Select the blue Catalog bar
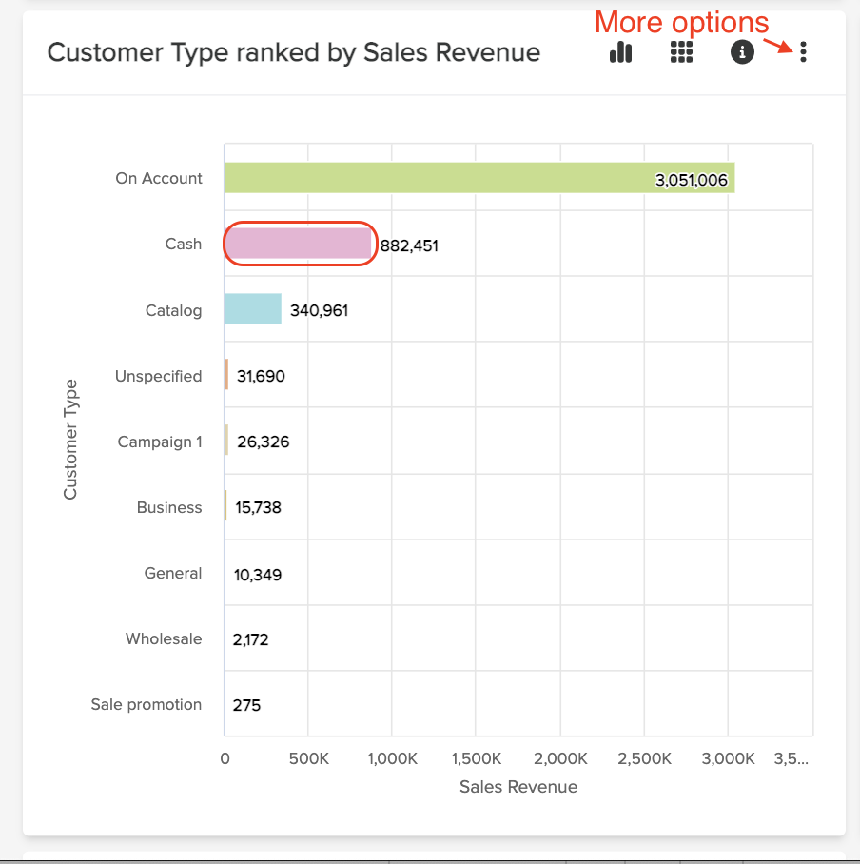The height and width of the screenshot is (864, 860). click(x=252, y=310)
